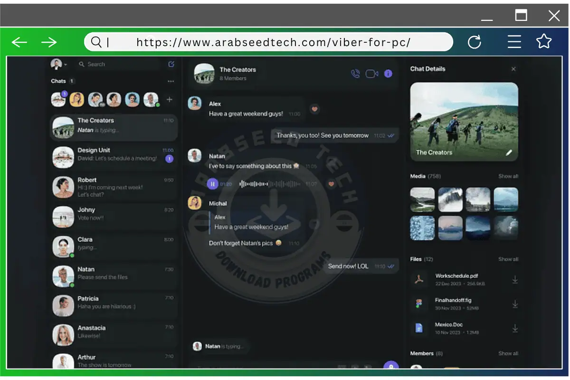Viewport: 570px width, 380px height.
Task: Open the profile avatar dropdown
Action: (59, 64)
